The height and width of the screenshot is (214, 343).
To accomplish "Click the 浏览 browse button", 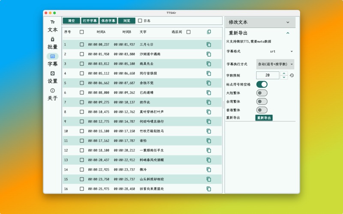I will pyautogui.click(x=126, y=21).
